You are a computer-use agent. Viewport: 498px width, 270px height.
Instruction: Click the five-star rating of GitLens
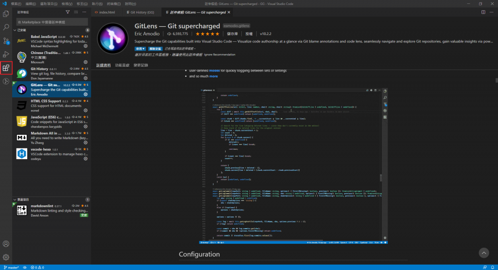click(x=207, y=34)
